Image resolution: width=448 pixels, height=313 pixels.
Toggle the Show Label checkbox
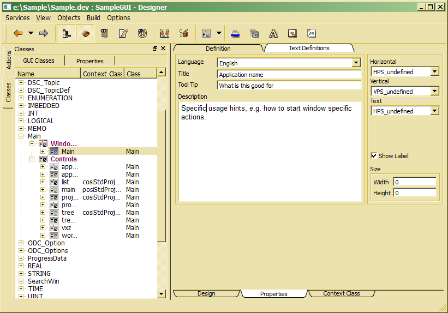pos(374,155)
